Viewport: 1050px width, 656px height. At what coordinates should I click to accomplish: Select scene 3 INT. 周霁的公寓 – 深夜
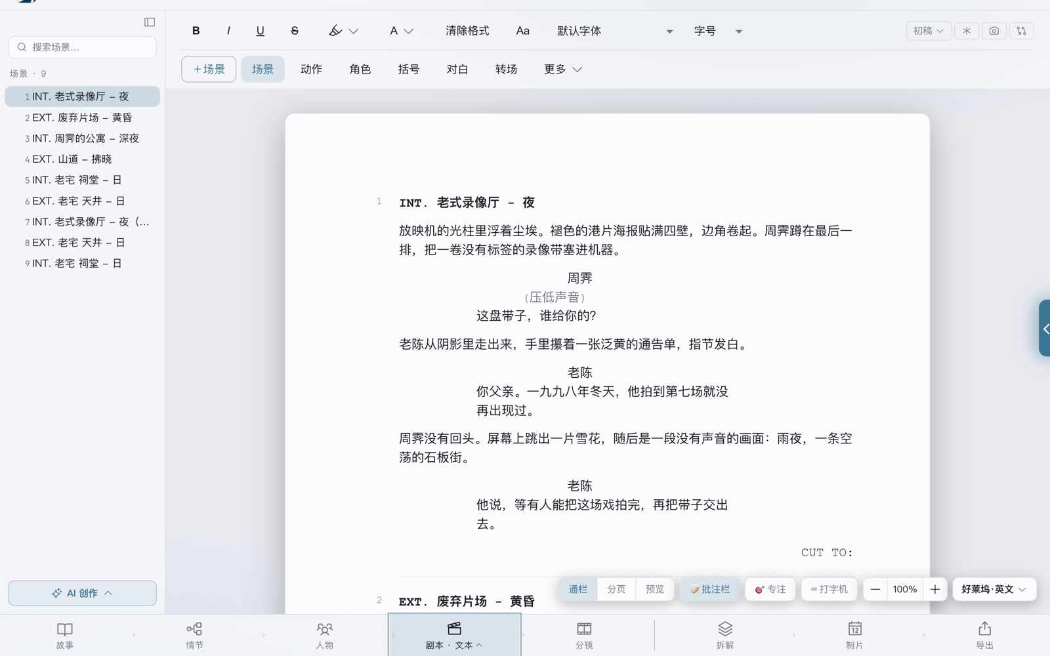click(83, 138)
